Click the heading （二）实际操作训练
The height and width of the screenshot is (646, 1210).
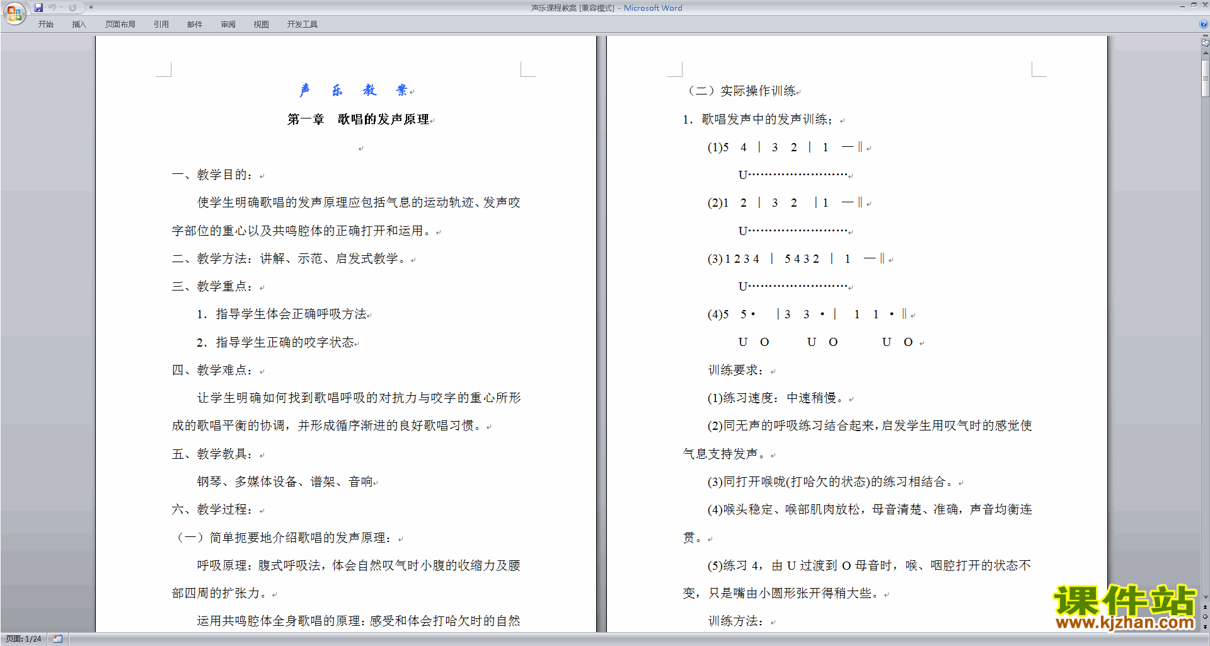741,91
